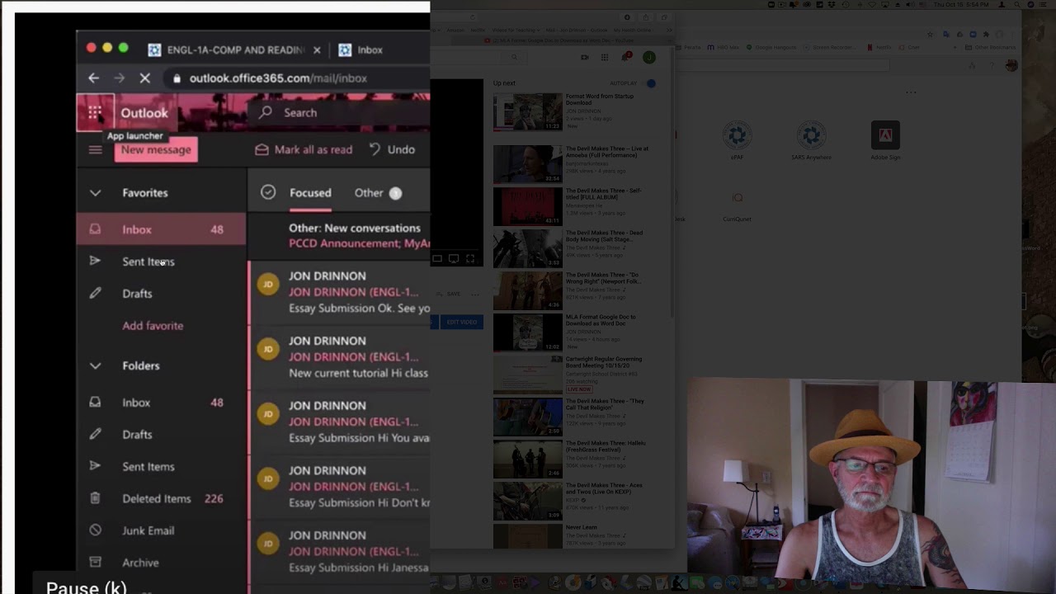The image size is (1056, 594).
Task: Open YouTube notifications bell
Action: 627,57
